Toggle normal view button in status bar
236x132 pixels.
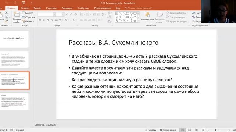183,130
